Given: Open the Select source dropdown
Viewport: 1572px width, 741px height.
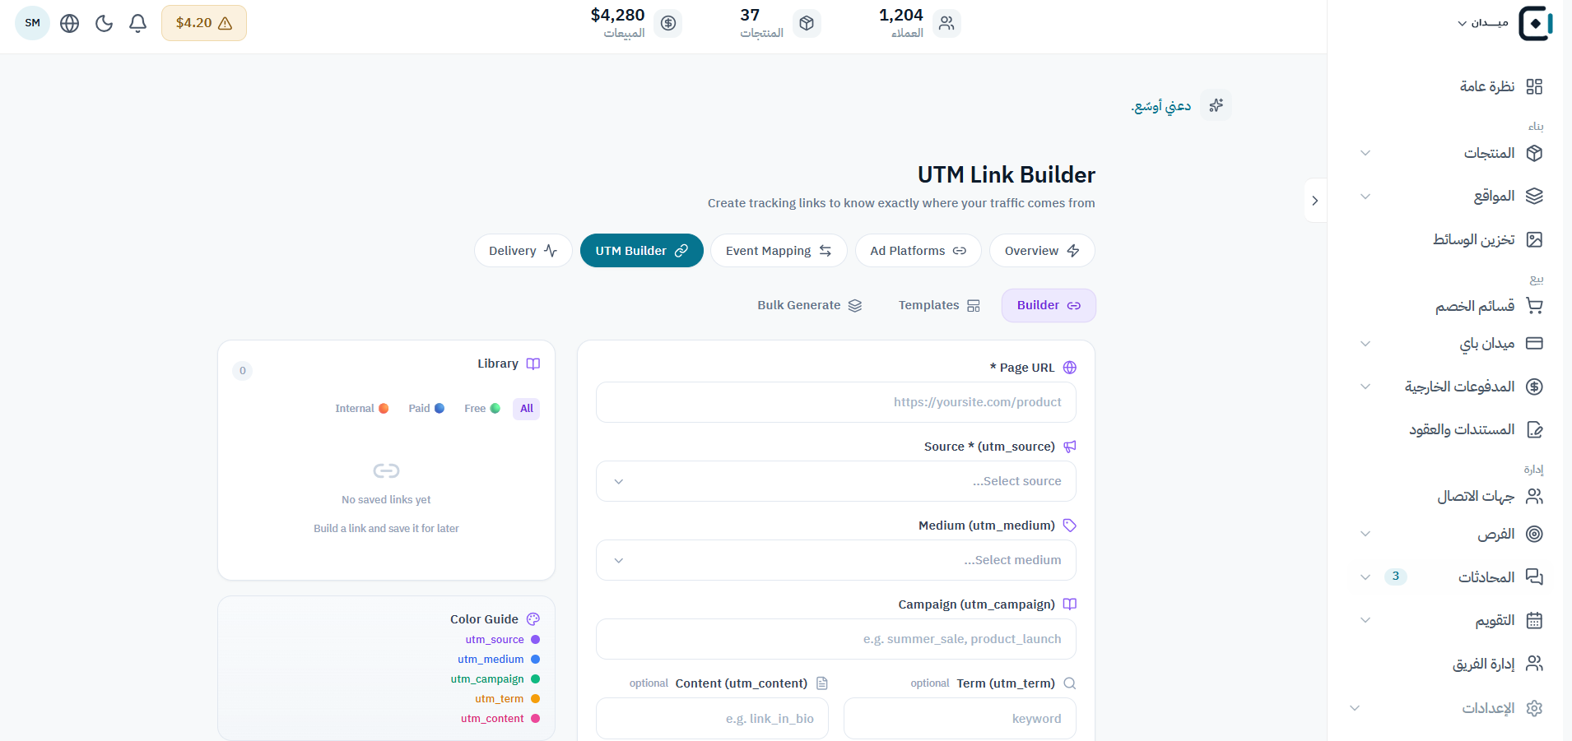Looking at the screenshot, I should tap(836, 481).
